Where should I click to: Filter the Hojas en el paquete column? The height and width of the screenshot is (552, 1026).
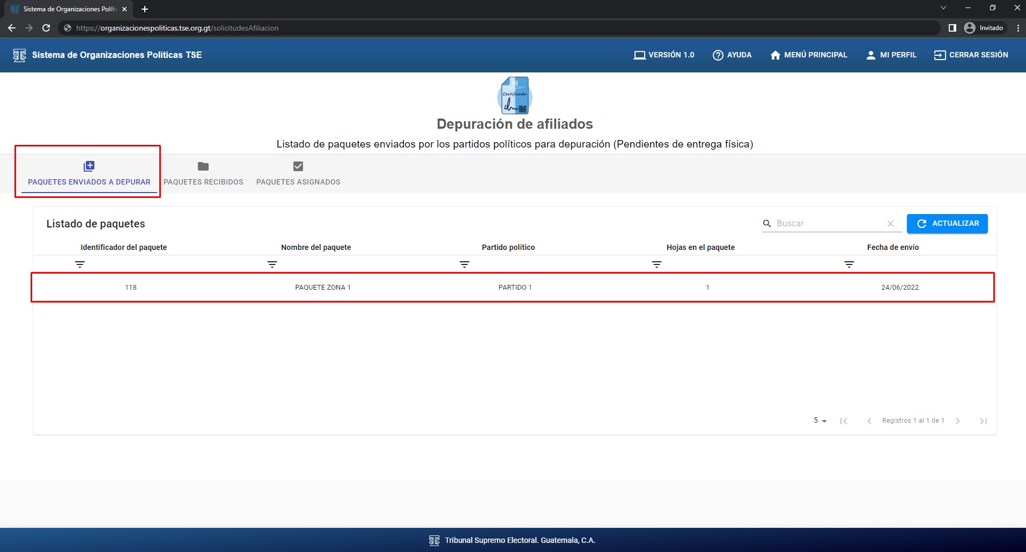pyautogui.click(x=656, y=264)
